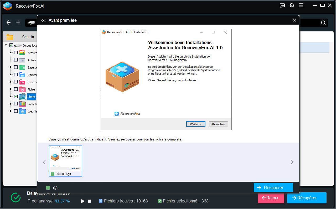
Task: Click the Fichier sélectionné green check icon
Action: click(x=159, y=201)
